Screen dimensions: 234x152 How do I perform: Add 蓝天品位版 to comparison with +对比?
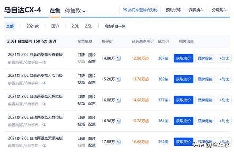tap(224, 121)
